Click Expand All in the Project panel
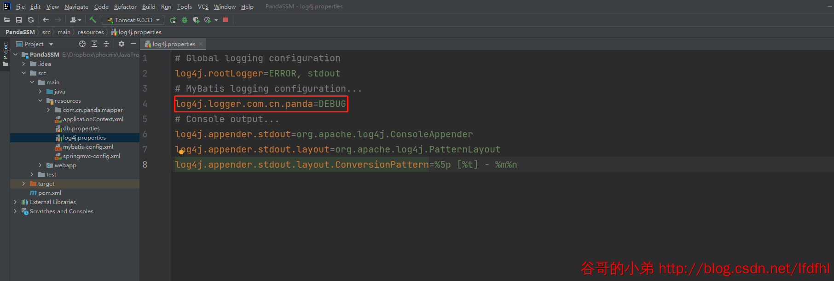The width and height of the screenshot is (834, 281). click(x=94, y=44)
